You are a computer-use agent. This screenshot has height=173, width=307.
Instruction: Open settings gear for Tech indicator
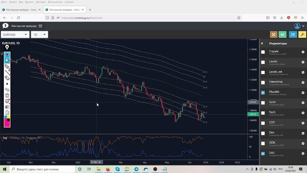point(303,113)
